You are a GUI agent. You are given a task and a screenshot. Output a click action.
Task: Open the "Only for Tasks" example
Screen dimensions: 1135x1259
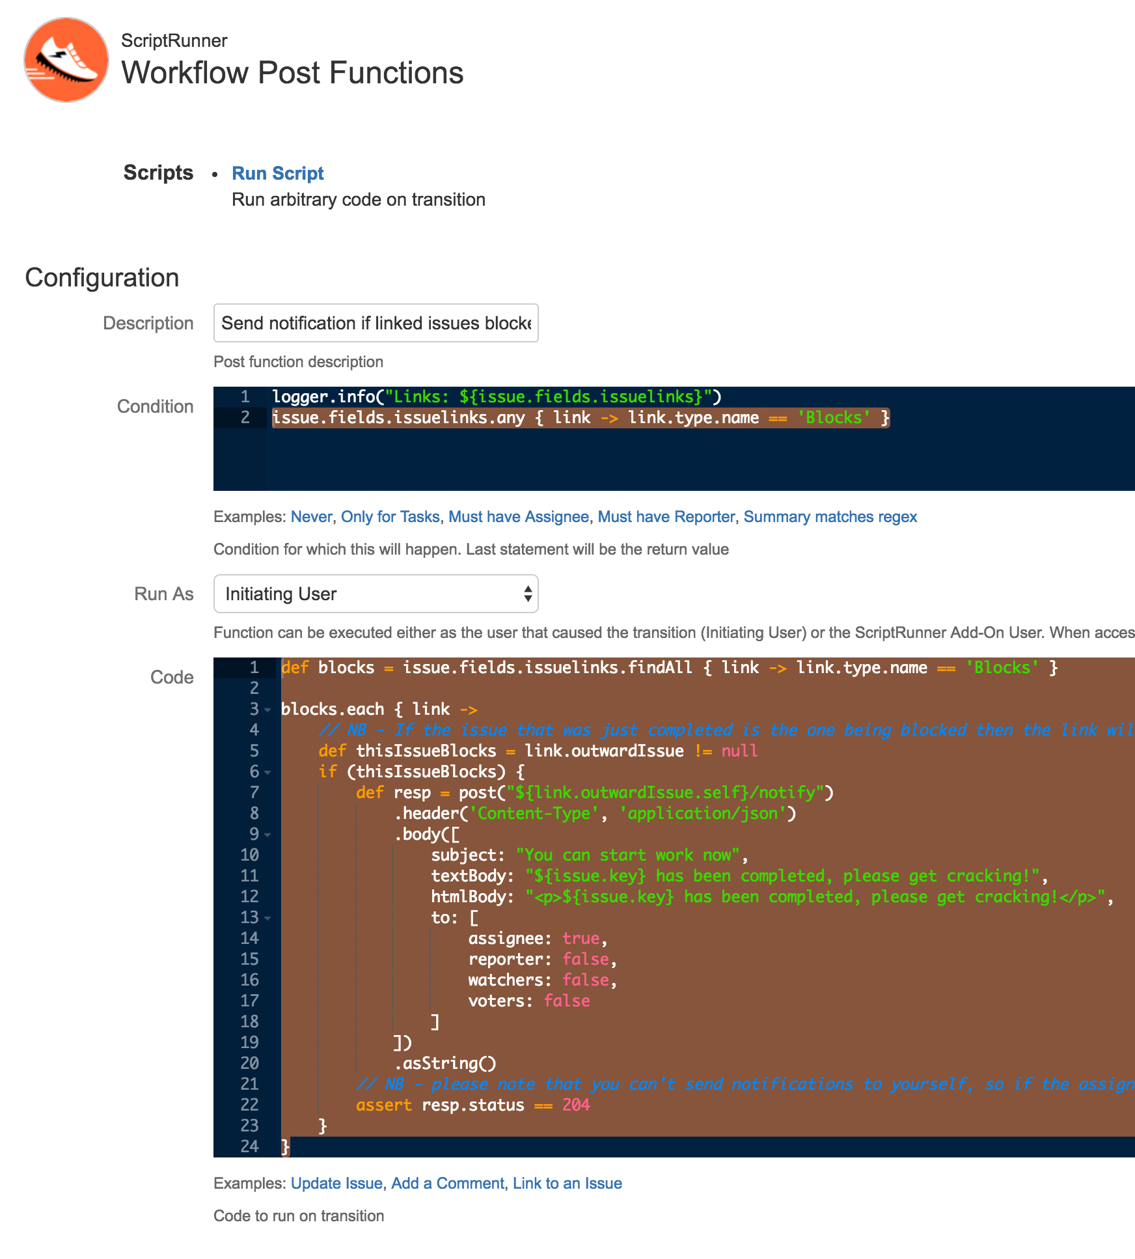tap(389, 516)
